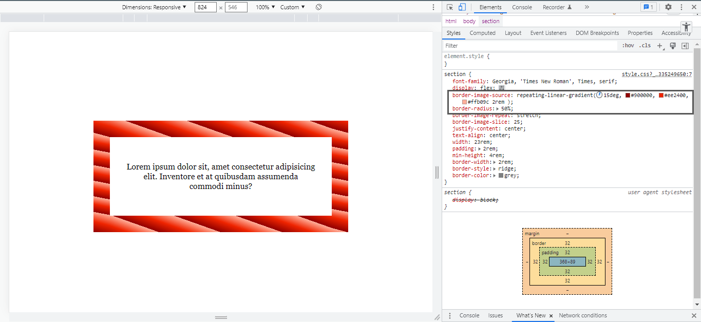This screenshot has height=322, width=701.
Task: Toggle the .cls classes pane
Action: 645,46
